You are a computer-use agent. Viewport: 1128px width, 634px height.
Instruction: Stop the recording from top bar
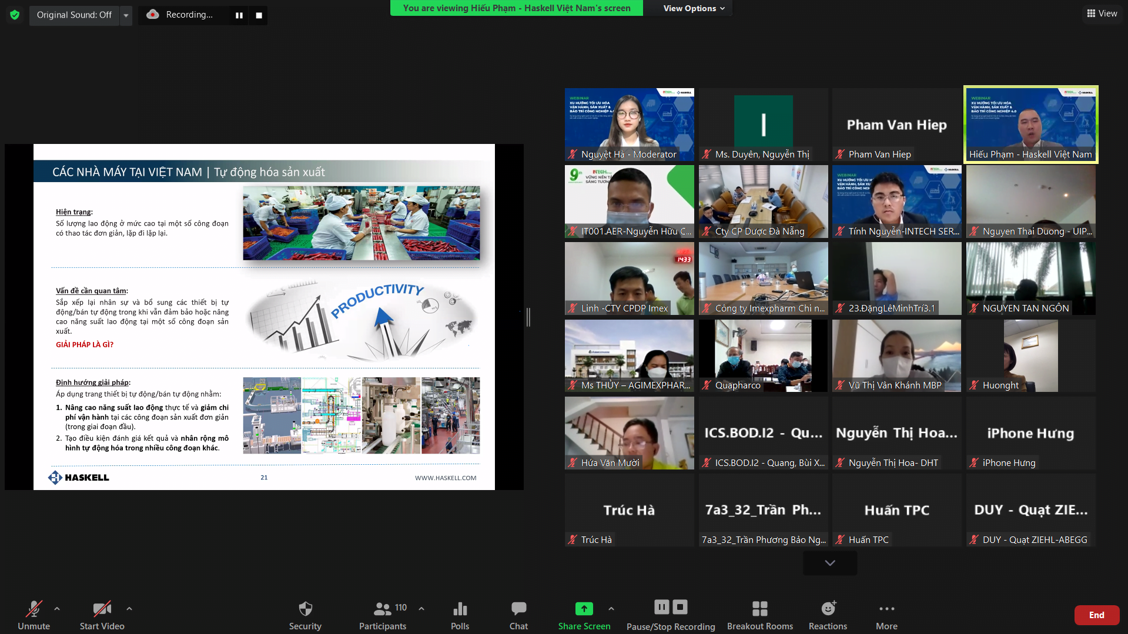point(259,15)
